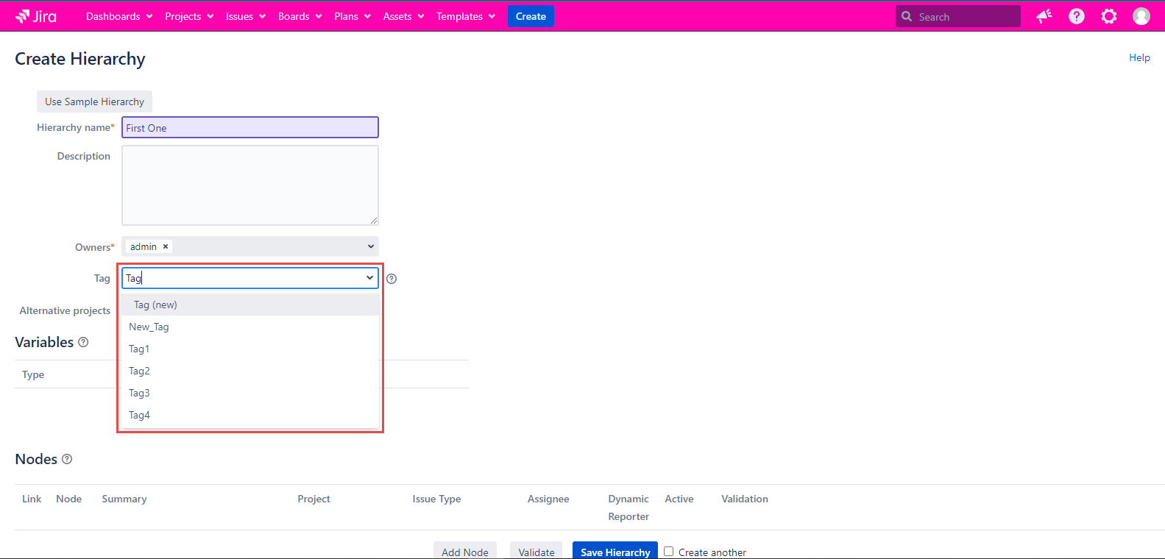The height and width of the screenshot is (559, 1165).
Task: Click the help icon next to Variables
Action: tap(83, 342)
